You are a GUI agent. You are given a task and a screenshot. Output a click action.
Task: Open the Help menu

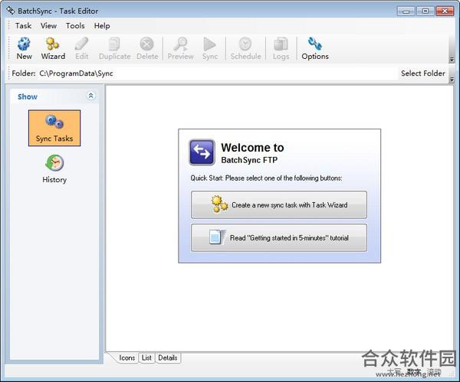click(x=102, y=26)
